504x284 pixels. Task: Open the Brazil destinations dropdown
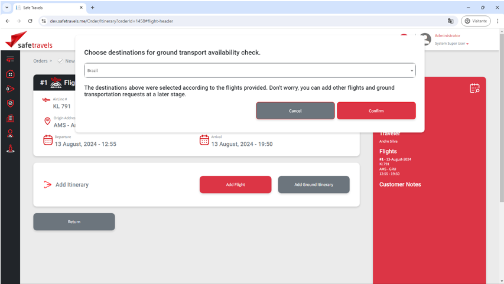(249, 71)
